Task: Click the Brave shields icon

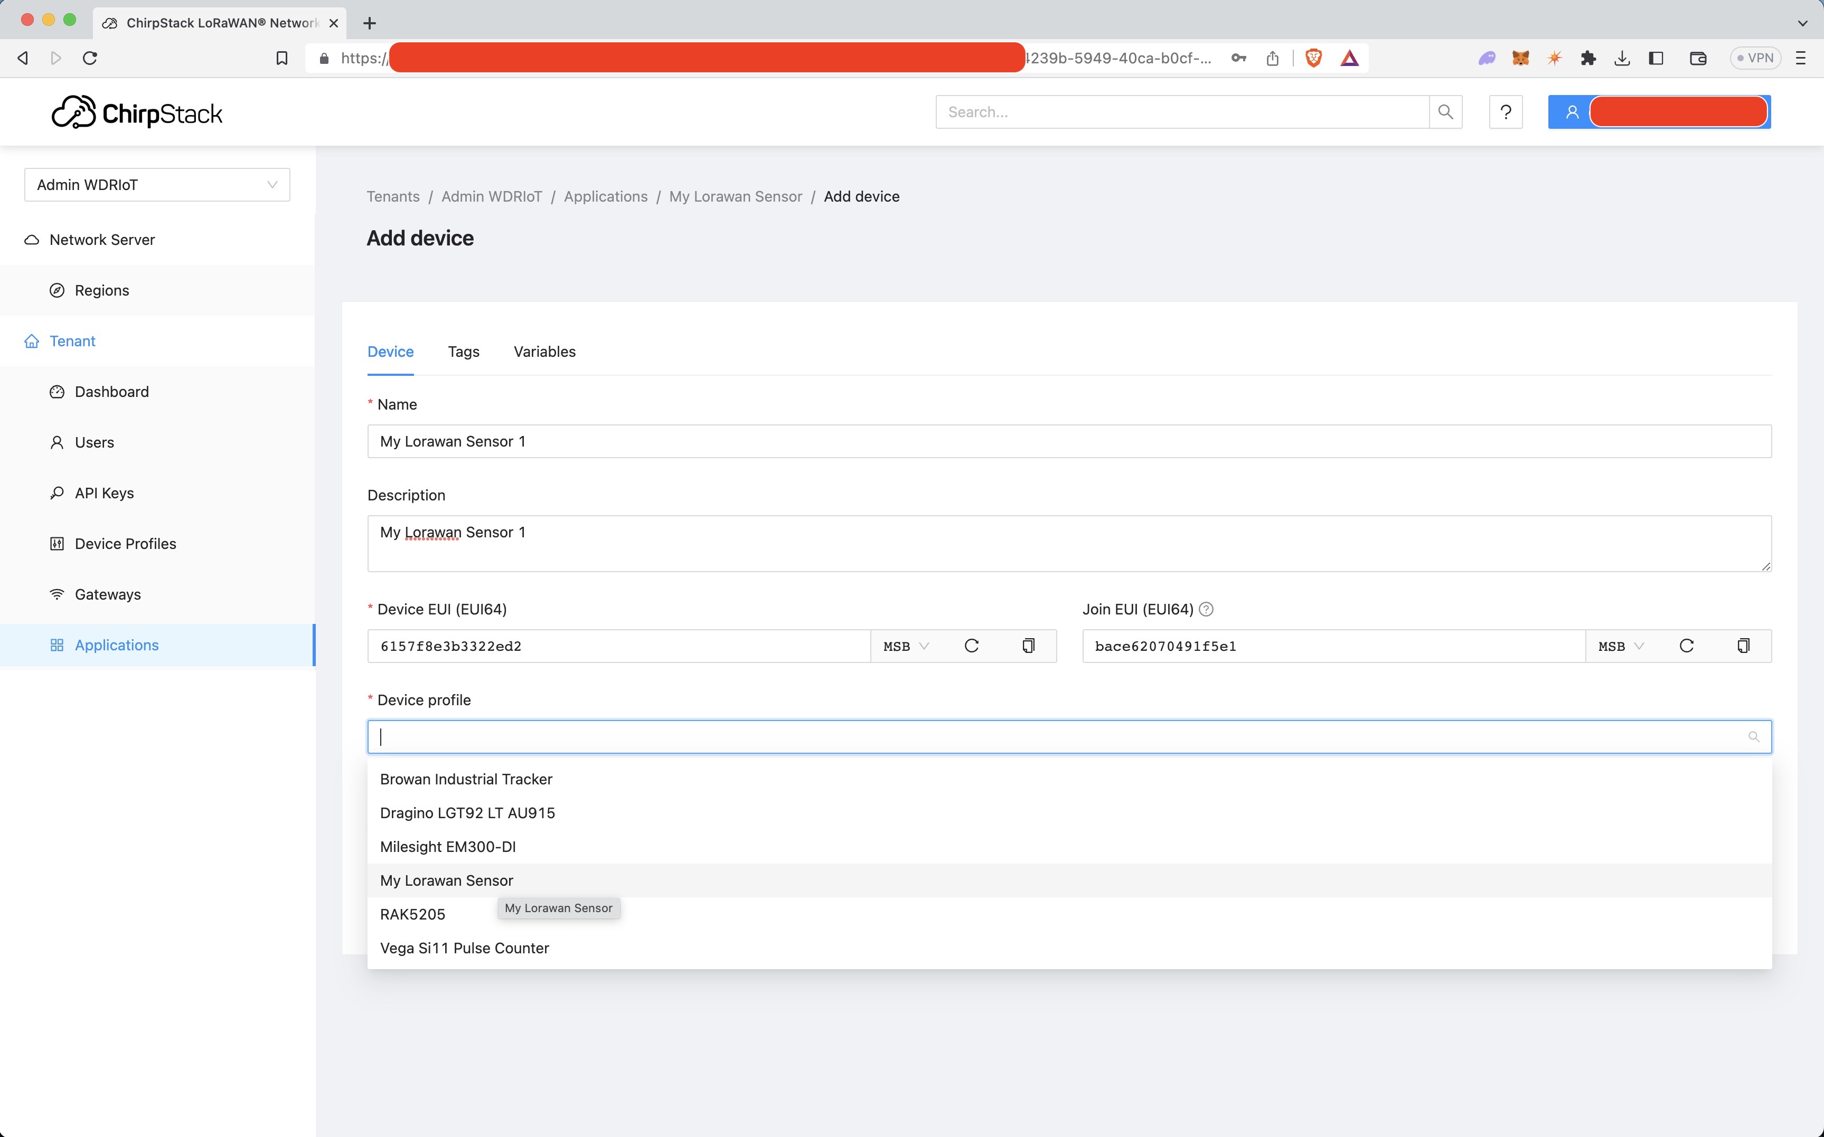Action: click(1313, 58)
